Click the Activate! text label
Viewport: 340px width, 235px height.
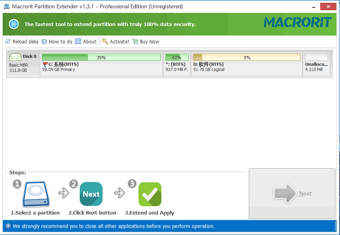point(119,41)
